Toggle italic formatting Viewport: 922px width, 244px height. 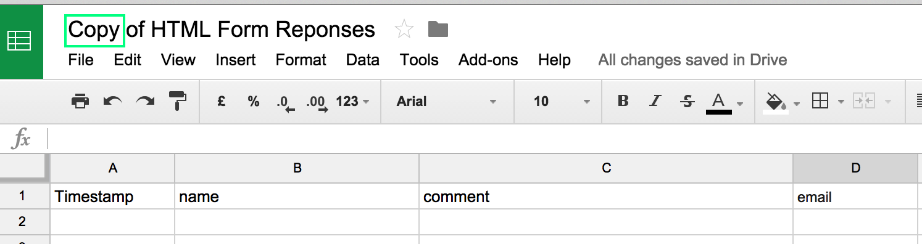point(655,101)
